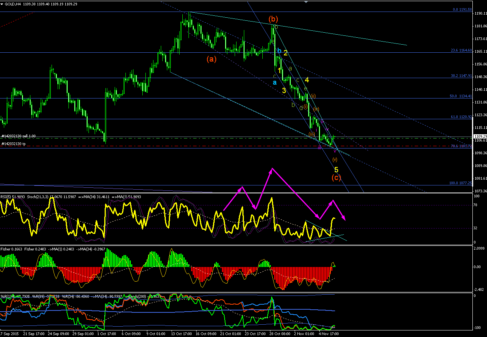Click the 'RSI(5) 51.9093' indicator label

click(x=12, y=197)
